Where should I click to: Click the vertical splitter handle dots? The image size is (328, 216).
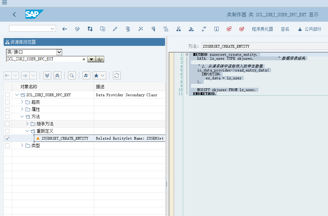pos(167,184)
